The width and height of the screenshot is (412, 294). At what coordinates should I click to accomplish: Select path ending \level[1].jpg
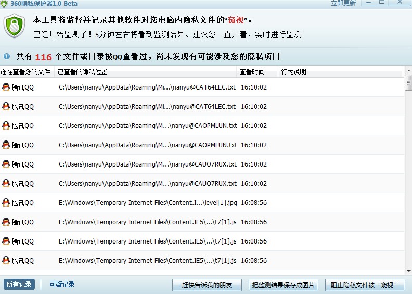pyautogui.click(x=148, y=202)
